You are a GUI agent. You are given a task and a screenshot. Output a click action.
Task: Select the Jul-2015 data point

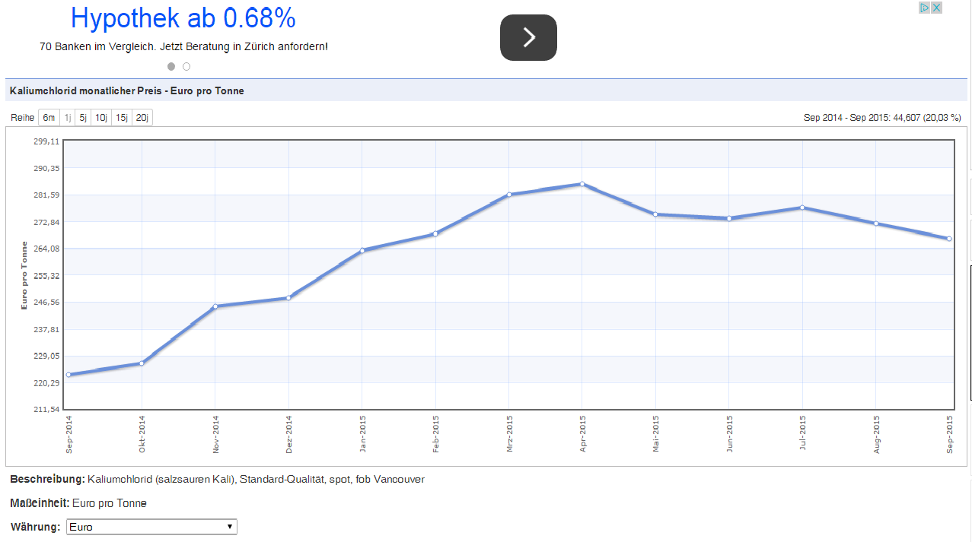(802, 208)
